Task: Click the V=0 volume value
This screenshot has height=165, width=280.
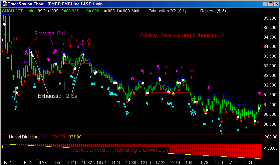Action: (135, 11)
